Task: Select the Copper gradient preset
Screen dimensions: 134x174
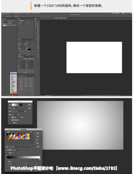Action: (14, 138)
